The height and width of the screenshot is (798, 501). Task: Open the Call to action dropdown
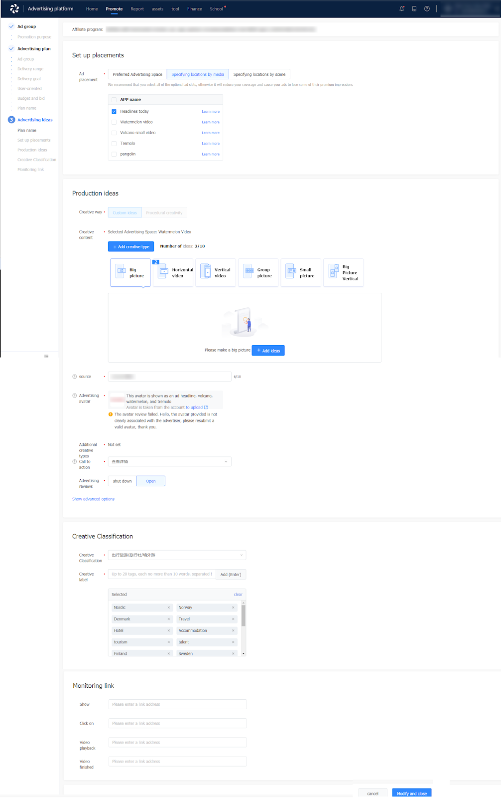click(x=170, y=462)
